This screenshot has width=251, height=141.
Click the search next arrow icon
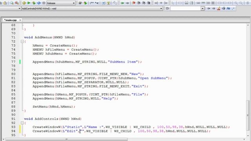pyautogui.click(x=213, y=8)
